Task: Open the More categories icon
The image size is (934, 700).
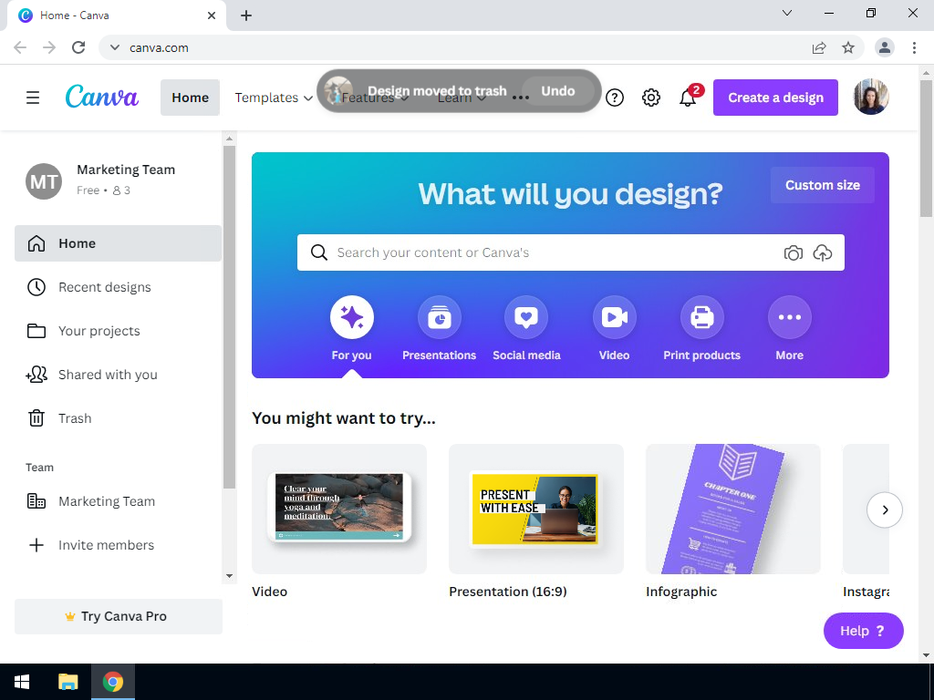Action: pyautogui.click(x=789, y=317)
